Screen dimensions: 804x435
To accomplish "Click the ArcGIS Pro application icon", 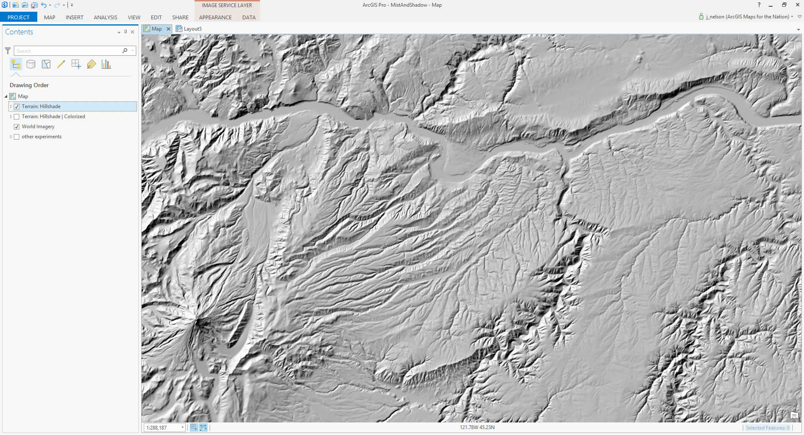I will click(5, 5).
